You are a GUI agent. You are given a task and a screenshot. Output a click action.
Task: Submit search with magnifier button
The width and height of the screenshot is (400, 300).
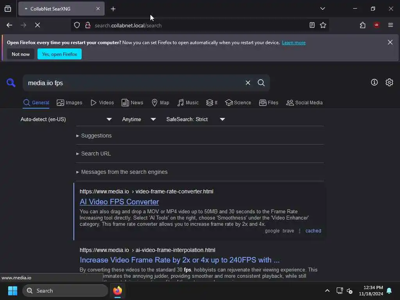(261, 83)
